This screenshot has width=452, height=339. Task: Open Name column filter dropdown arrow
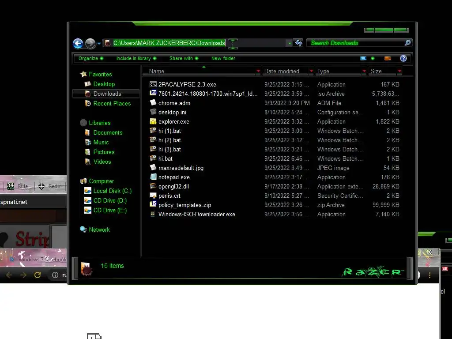[258, 71]
